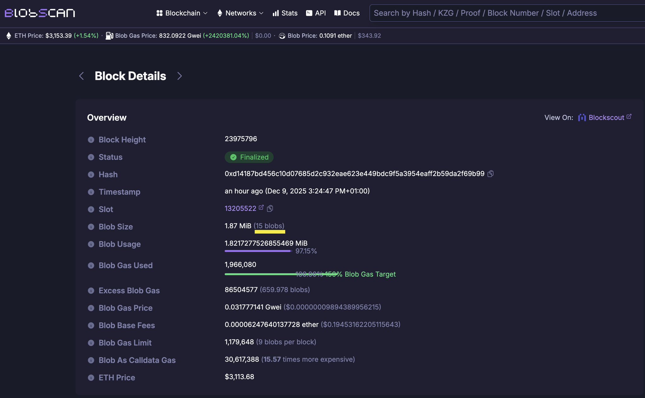The height and width of the screenshot is (398, 645).
Task: Expand the Networks dropdown menu
Action: pos(240,13)
